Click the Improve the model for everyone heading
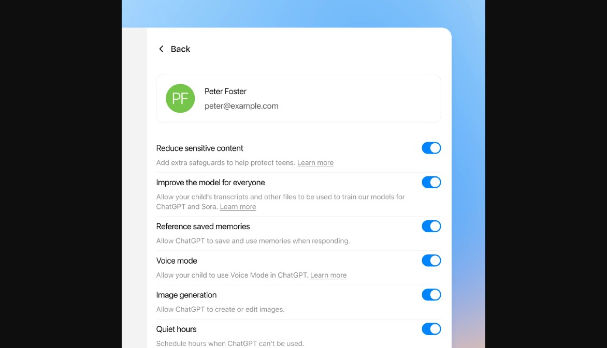 click(x=210, y=183)
